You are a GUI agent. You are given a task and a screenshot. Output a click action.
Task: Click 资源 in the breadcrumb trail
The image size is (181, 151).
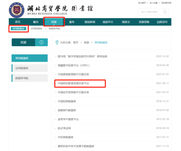(86, 43)
